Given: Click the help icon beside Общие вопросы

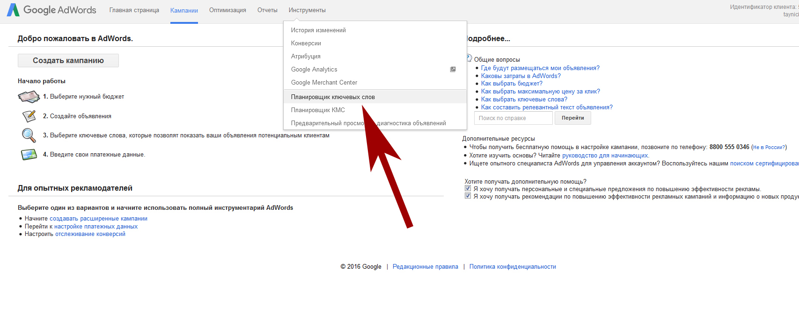Looking at the screenshot, I should [x=469, y=58].
